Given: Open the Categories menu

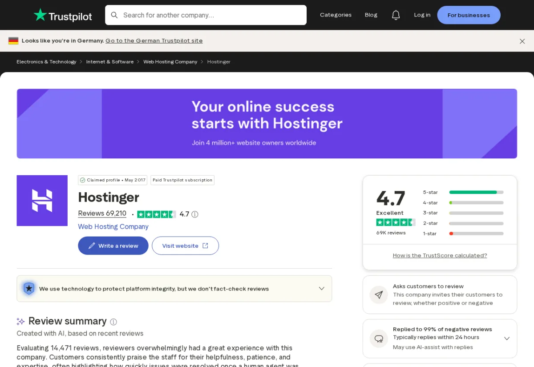Looking at the screenshot, I should (x=336, y=15).
